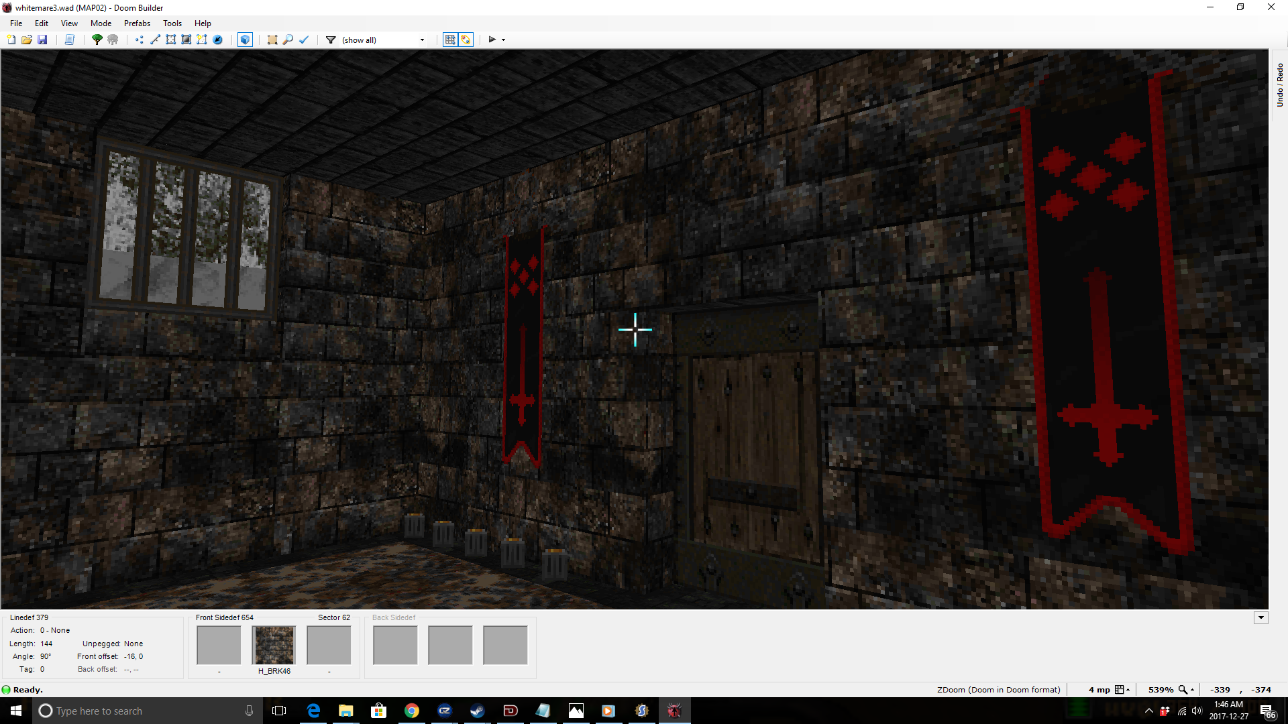Open the Action Center notifications icon
Screen dimensions: 1288x724
coord(1268,711)
